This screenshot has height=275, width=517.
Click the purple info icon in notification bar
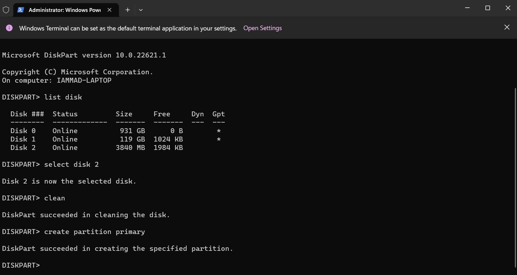[9, 28]
